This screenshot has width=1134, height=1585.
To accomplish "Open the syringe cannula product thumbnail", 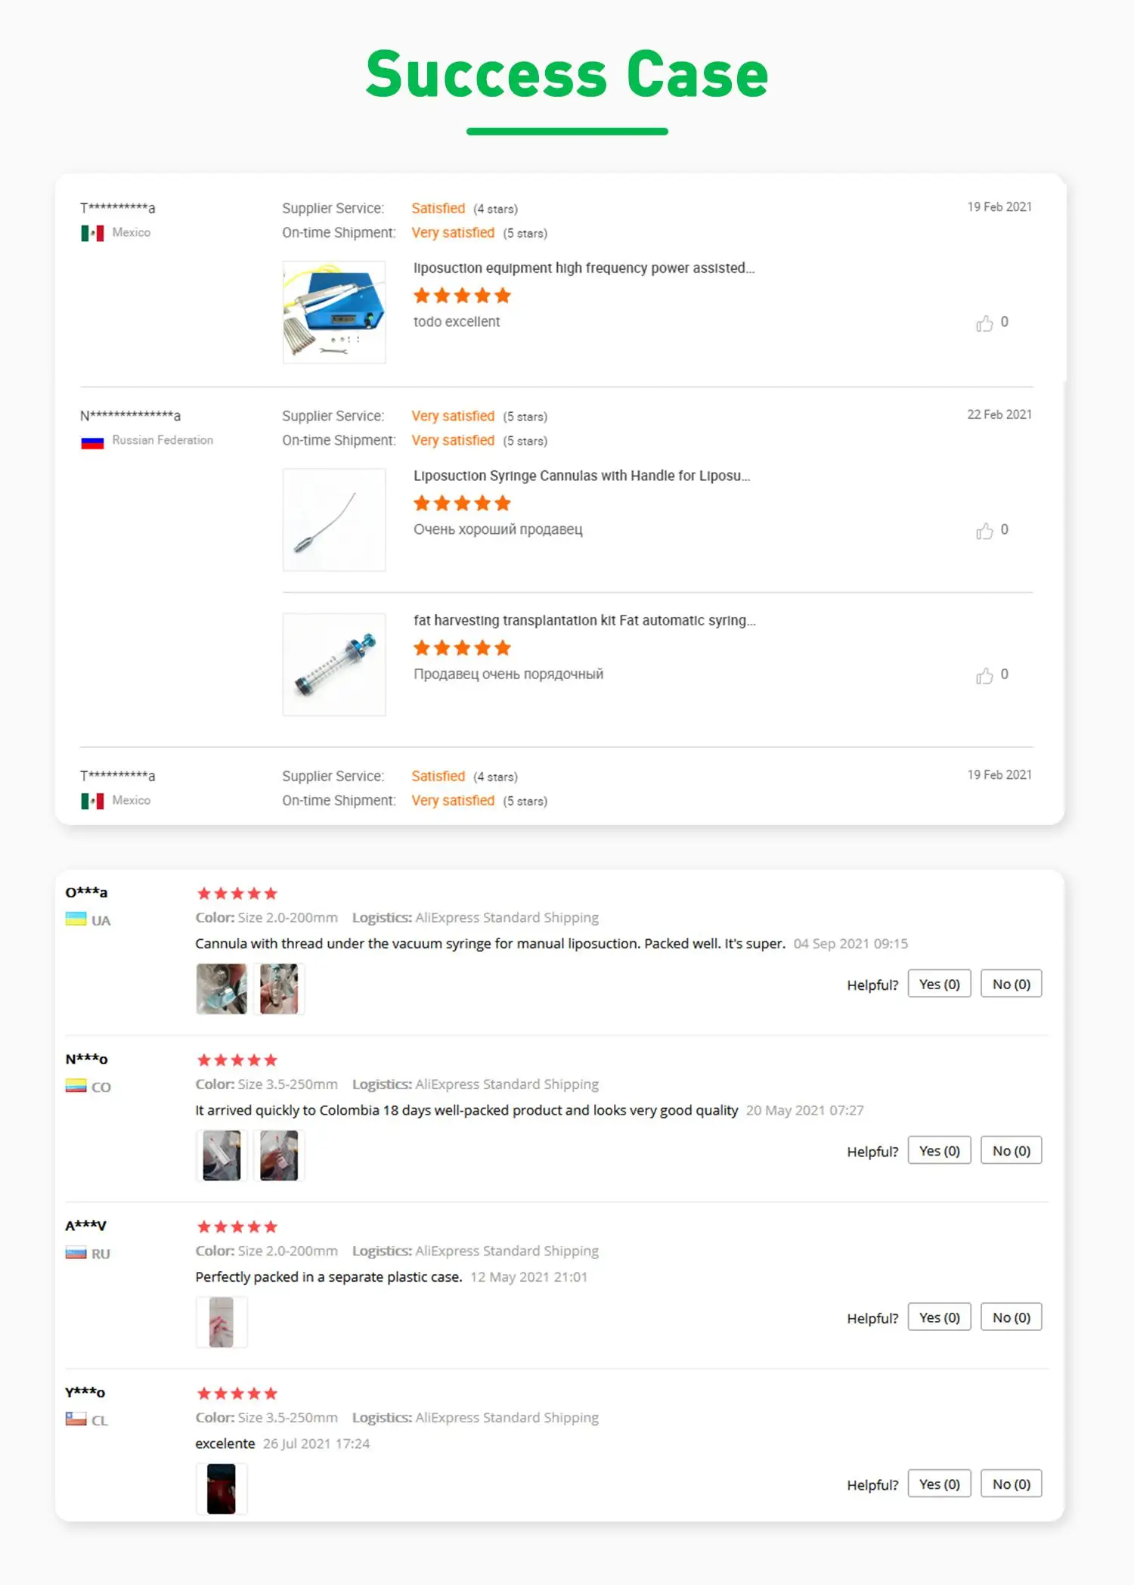I will (x=334, y=520).
